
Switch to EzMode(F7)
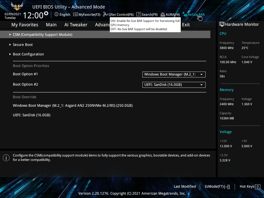pyautogui.click(x=217, y=187)
